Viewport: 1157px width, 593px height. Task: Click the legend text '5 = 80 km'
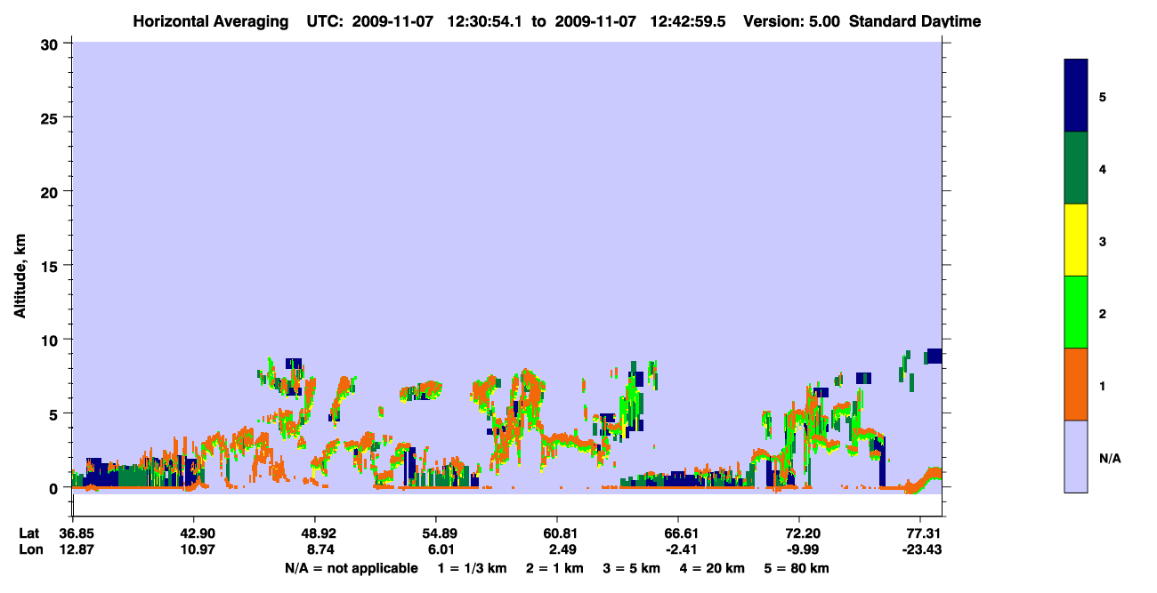tap(797, 568)
